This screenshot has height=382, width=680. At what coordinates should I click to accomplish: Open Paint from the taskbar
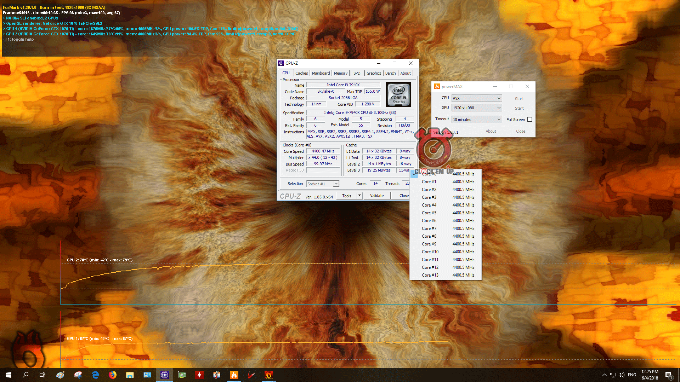(x=61, y=375)
